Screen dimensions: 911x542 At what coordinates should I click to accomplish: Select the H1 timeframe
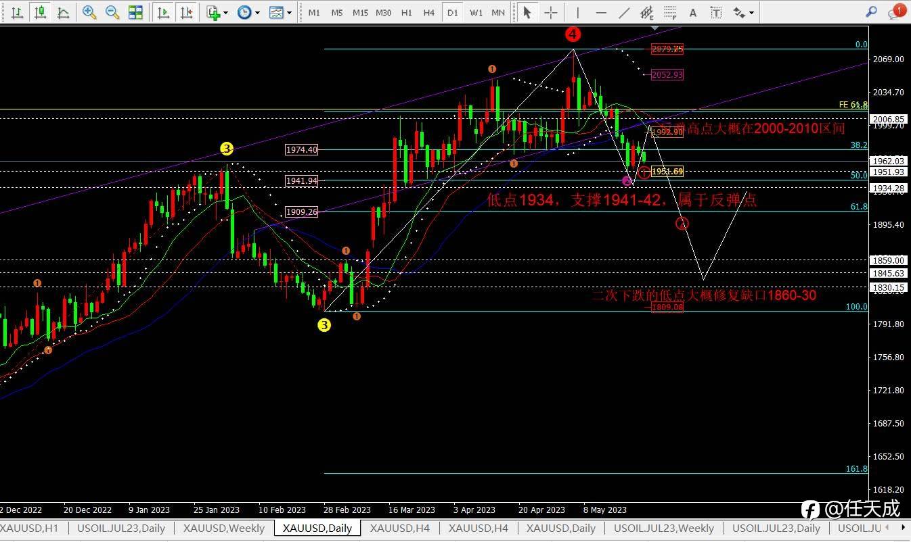[x=406, y=12]
